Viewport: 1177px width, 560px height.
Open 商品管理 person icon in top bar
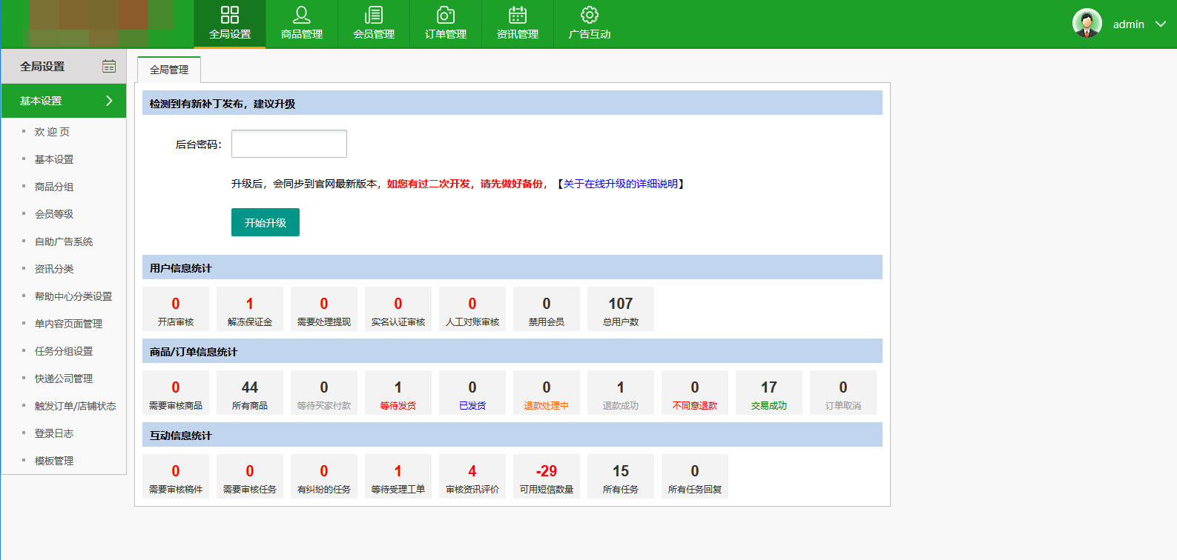pyautogui.click(x=302, y=16)
